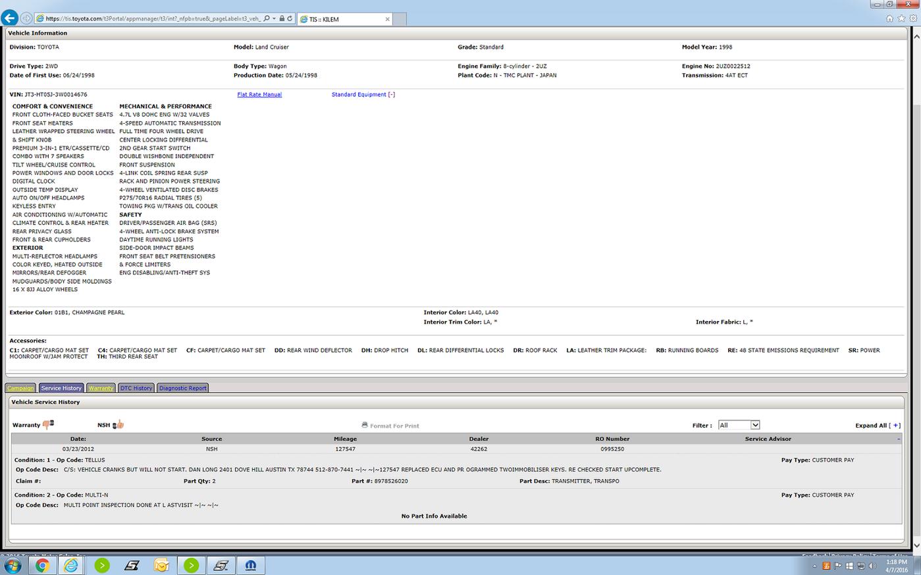Close the TIS :: KILEM browser tab
The height and width of the screenshot is (575, 921).
tap(387, 19)
